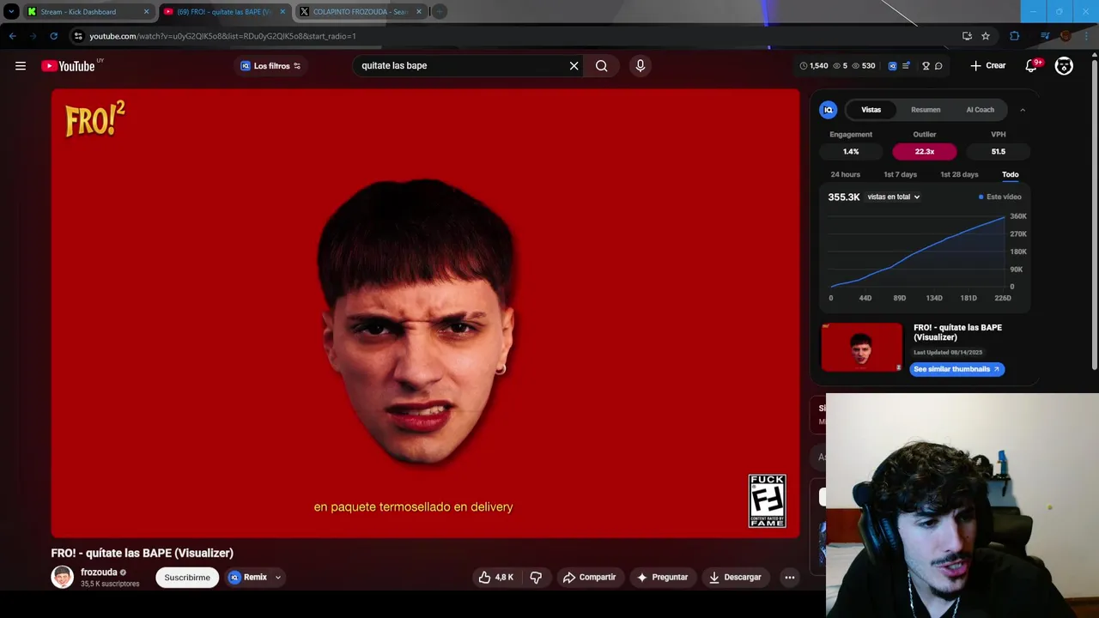This screenshot has width=1099, height=618.
Task: Click the views line chart
Action: pos(917,251)
